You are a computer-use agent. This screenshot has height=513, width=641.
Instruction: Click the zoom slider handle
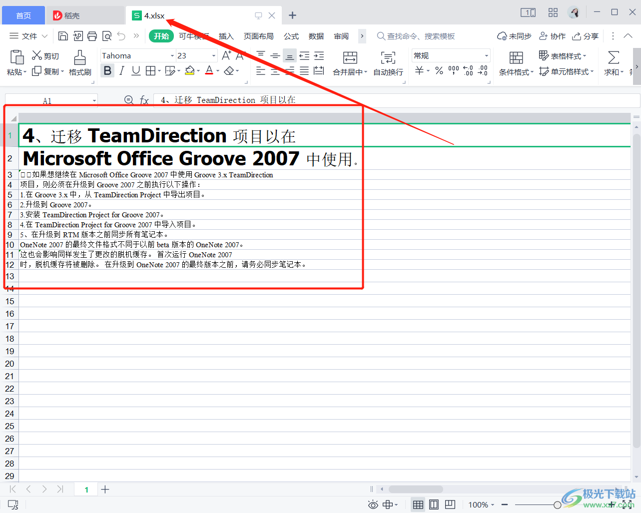(558, 505)
